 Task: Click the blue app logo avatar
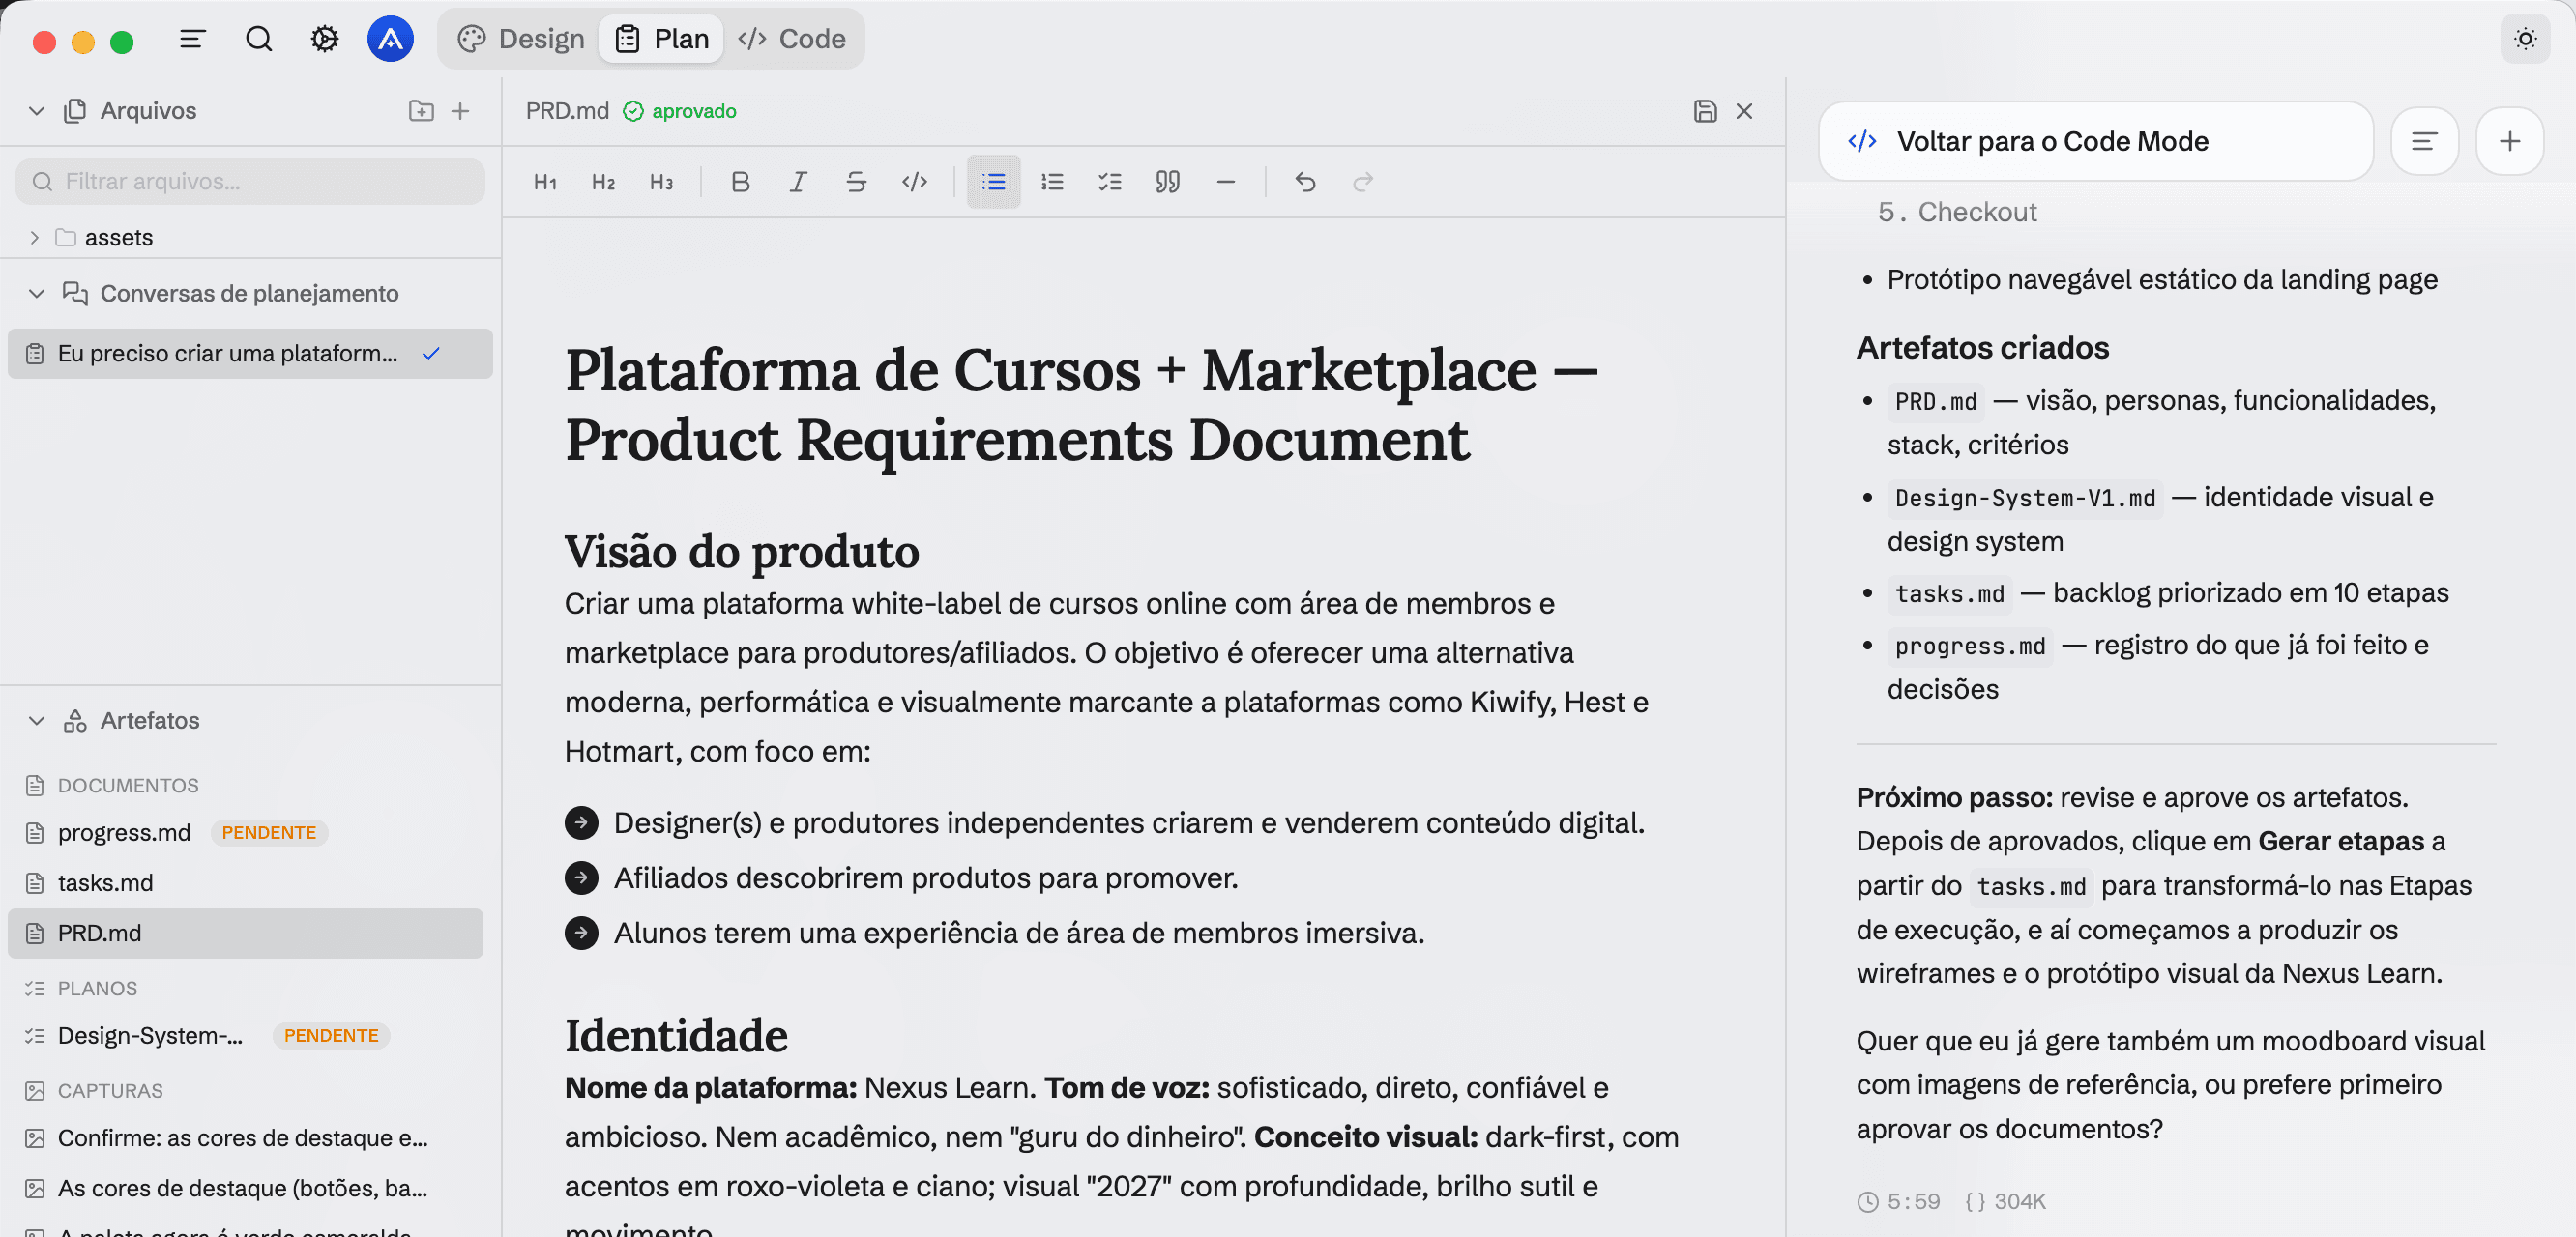point(390,39)
